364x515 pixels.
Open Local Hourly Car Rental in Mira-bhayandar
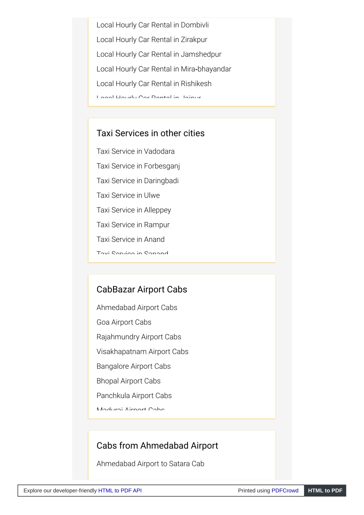(164, 69)
